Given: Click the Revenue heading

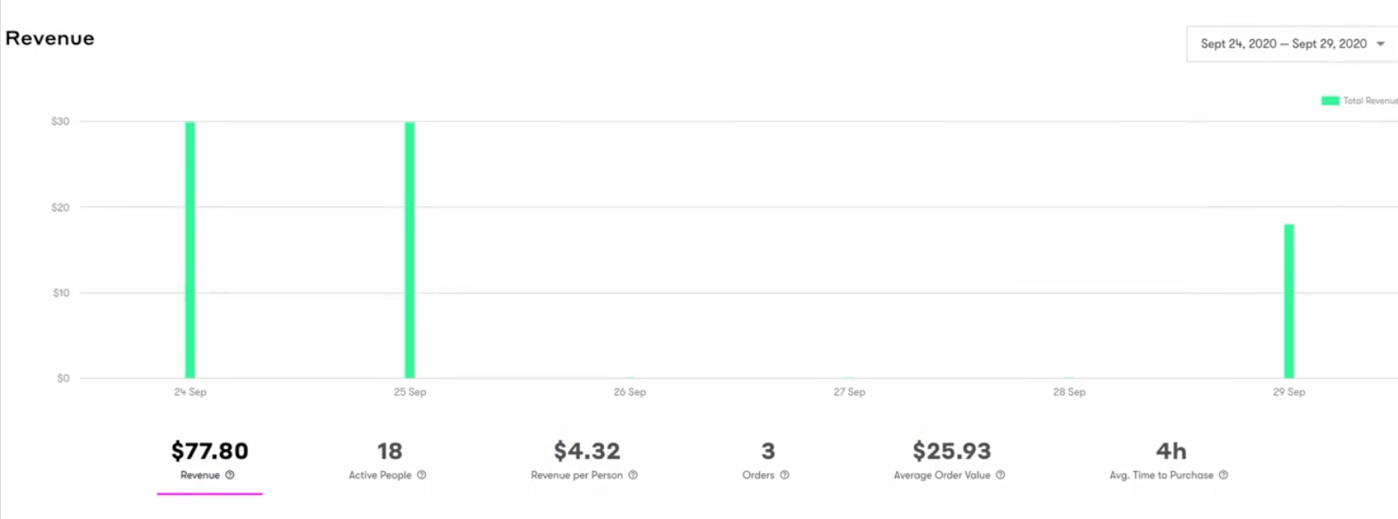Looking at the screenshot, I should coord(50,38).
